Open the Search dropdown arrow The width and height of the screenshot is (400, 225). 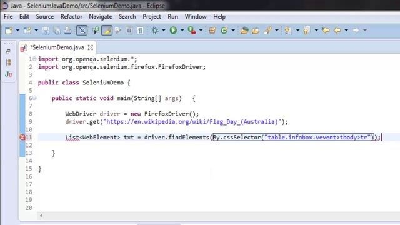pos(277,31)
